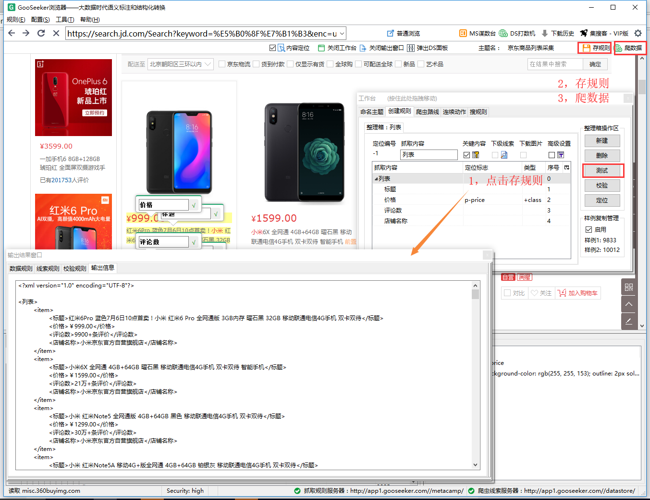This screenshot has height=500, width=650.
Task: Switch to 连续动作 tab
Action: click(x=454, y=112)
